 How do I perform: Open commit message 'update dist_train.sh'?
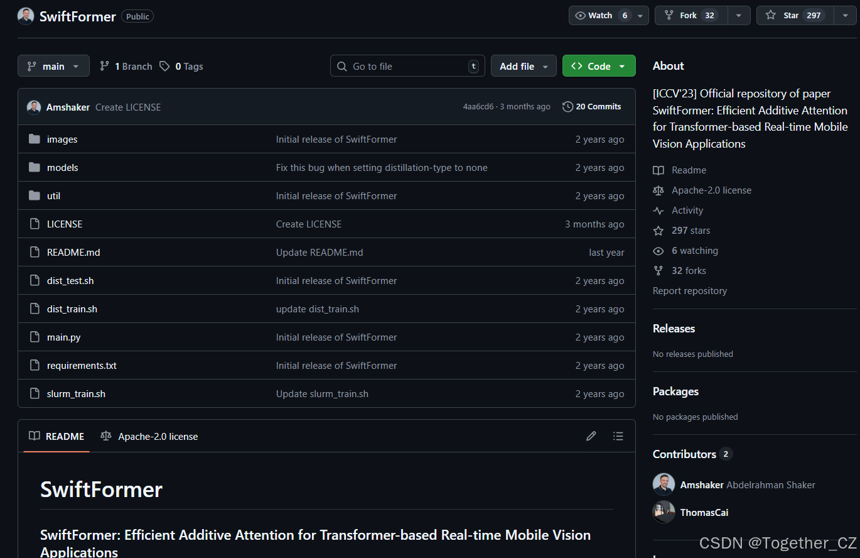click(318, 309)
